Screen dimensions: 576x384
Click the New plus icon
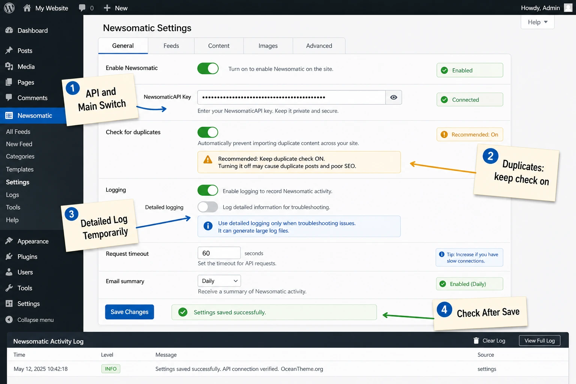coord(107,8)
